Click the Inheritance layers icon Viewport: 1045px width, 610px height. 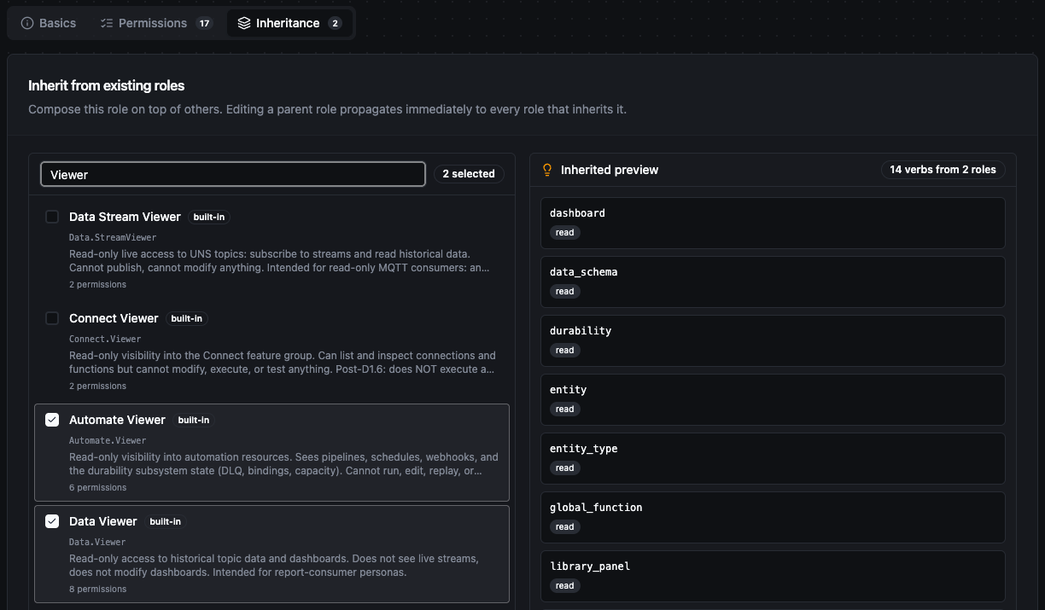(x=244, y=23)
